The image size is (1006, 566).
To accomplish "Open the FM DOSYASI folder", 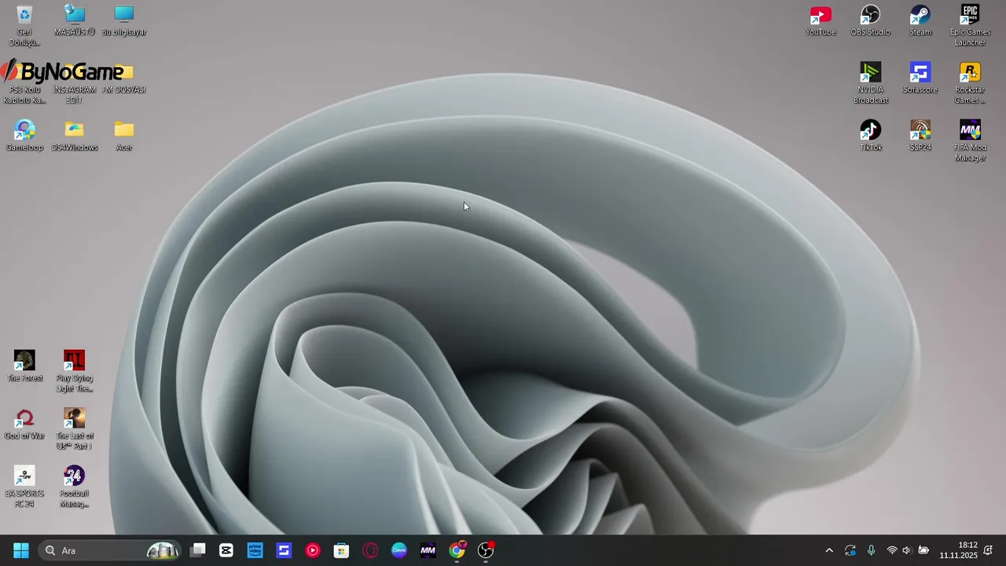I will 124,78.
